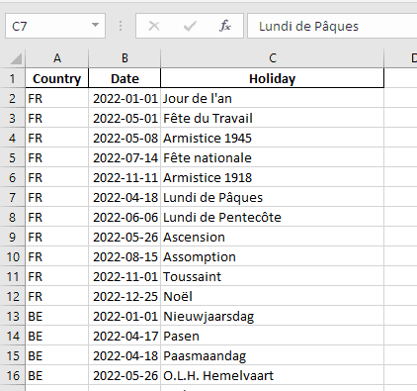Select cell containing Fête nationale
The width and height of the screenshot is (417, 391).
pyautogui.click(x=273, y=157)
